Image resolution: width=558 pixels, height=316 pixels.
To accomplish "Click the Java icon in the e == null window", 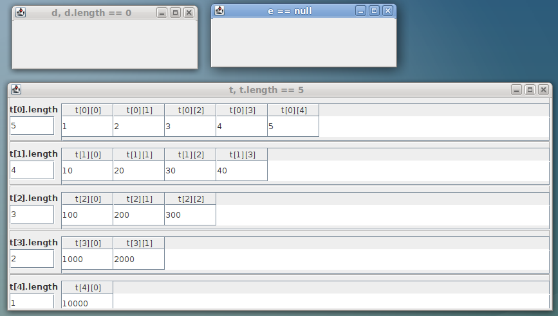I will [x=220, y=10].
